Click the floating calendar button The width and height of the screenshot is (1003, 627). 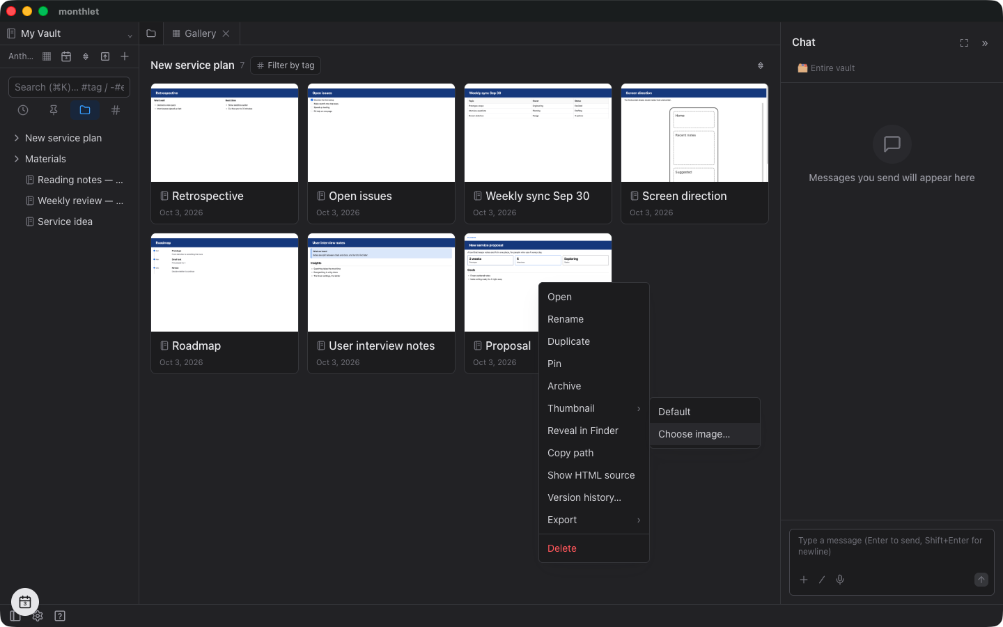click(x=25, y=602)
